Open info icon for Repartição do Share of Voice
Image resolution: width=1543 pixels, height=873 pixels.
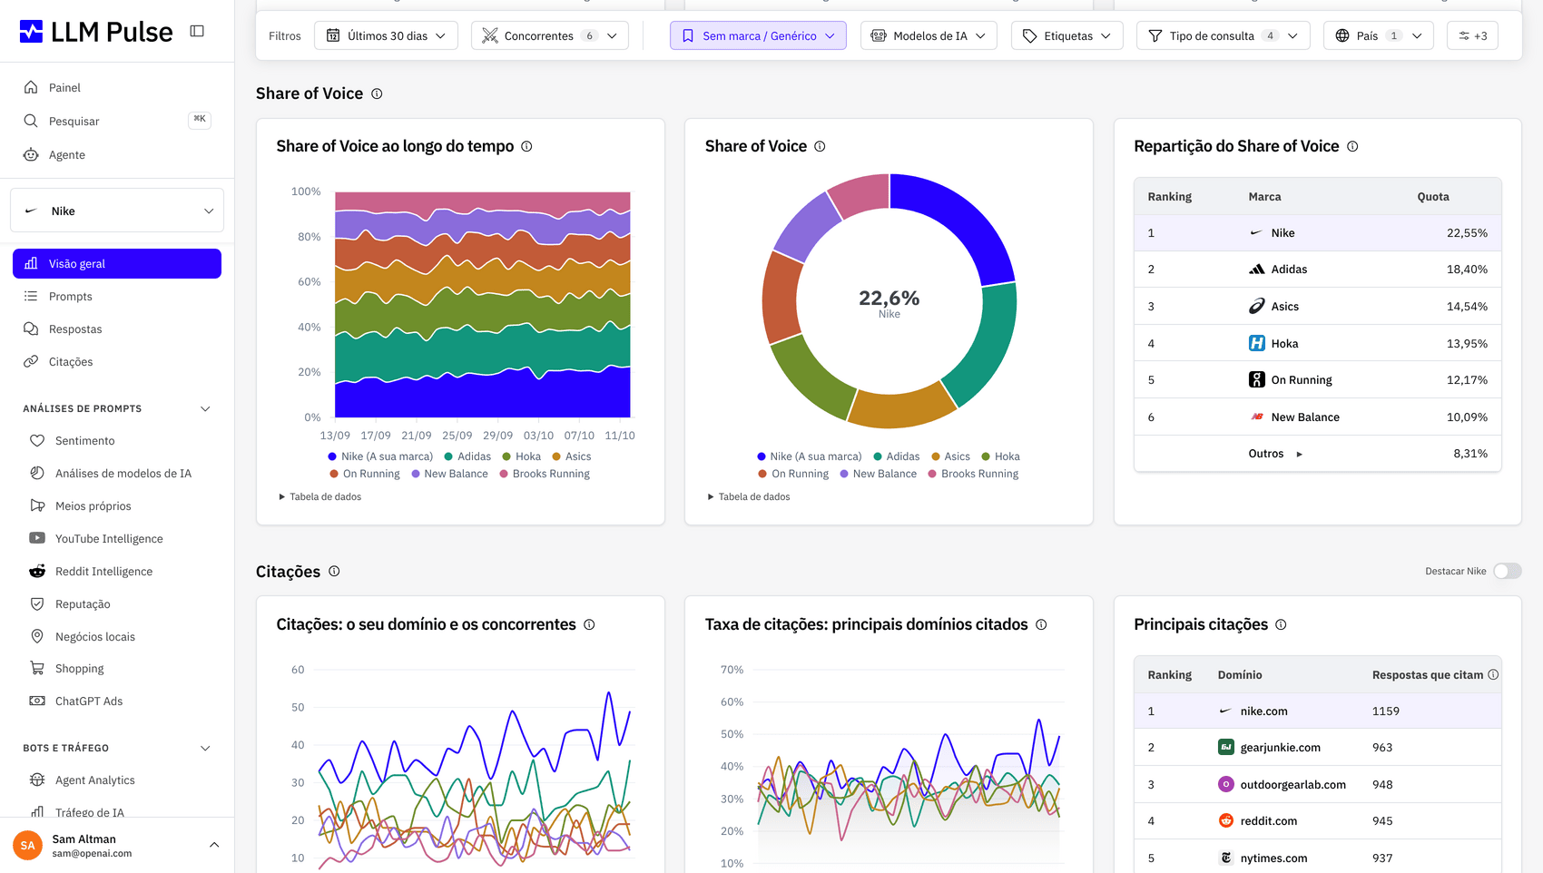(x=1352, y=146)
